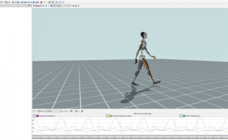Click the pan crosshair icon in graph toolbar
This screenshot has width=228, height=140.
pos(36,111)
